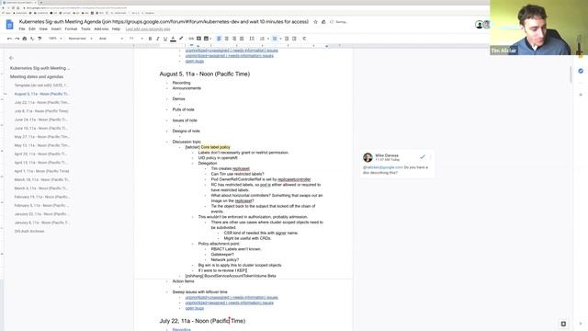Click the Explore button at bottom right
Viewport: 588px width, 331px height.
click(x=563, y=324)
